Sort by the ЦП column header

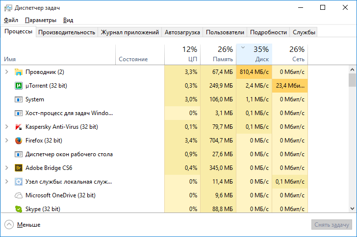tap(182, 54)
